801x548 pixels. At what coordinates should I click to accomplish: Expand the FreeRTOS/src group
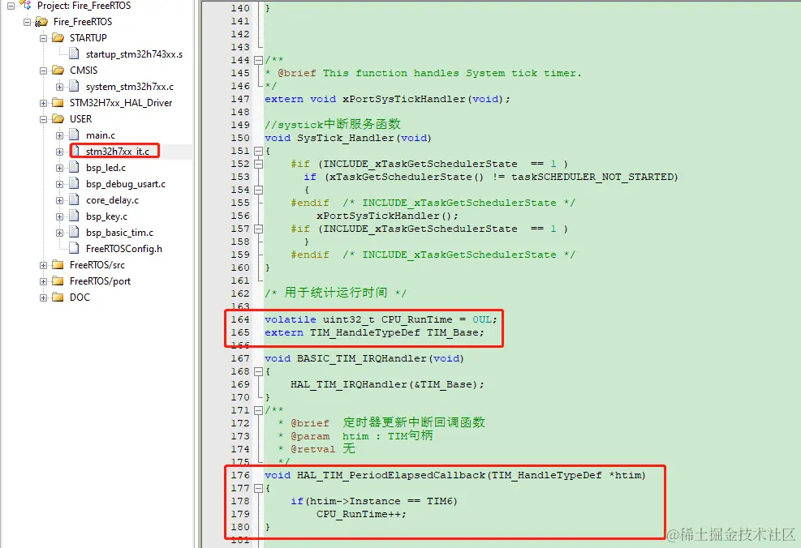pyautogui.click(x=44, y=265)
